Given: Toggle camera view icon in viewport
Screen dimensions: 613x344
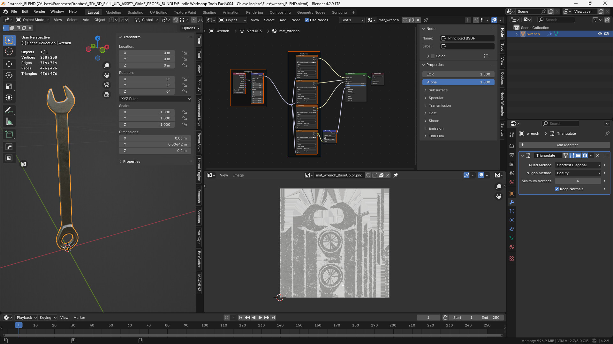Looking at the screenshot, I should tap(107, 85).
